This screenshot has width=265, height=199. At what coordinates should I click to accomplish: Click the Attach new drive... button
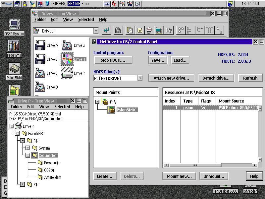(171, 78)
